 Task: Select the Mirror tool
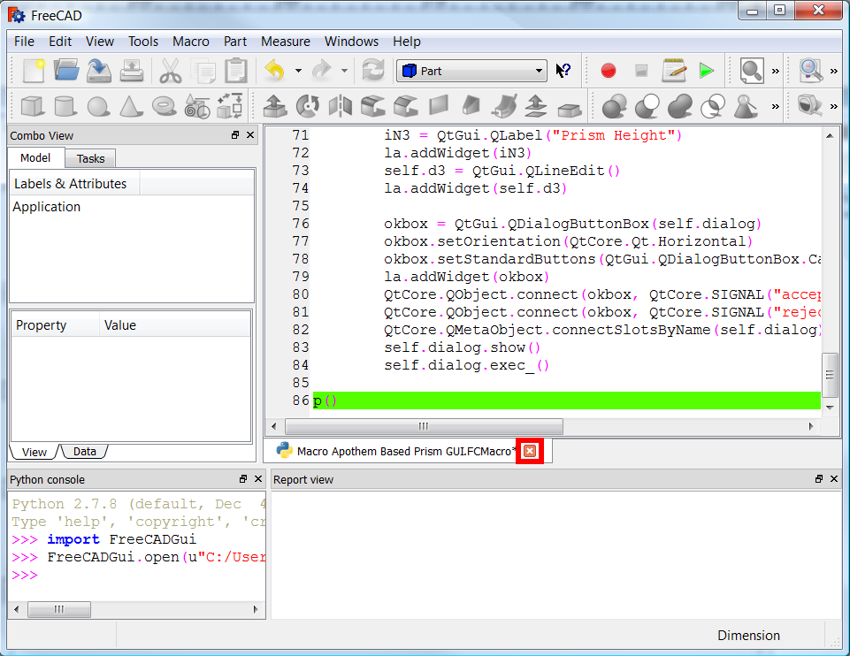(341, 106)
